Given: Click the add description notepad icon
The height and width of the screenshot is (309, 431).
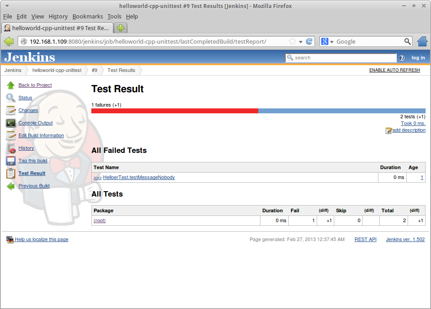Looking at the screenshot, I should pyautogui.click(x=388, y=130).
